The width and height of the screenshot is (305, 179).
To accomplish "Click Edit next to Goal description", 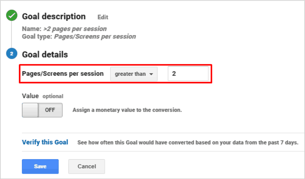I will tap(103, 17).
